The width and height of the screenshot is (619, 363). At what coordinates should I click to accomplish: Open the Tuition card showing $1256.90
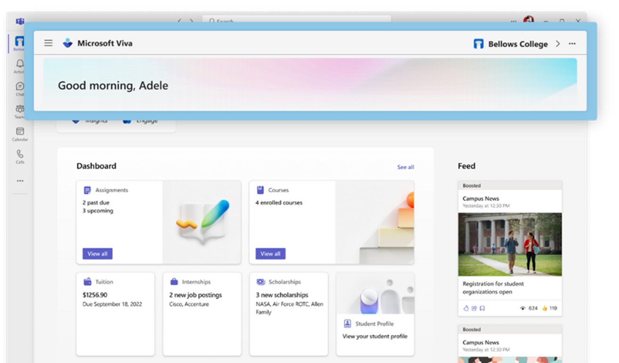pyautogui.click(x=115, y=314)
